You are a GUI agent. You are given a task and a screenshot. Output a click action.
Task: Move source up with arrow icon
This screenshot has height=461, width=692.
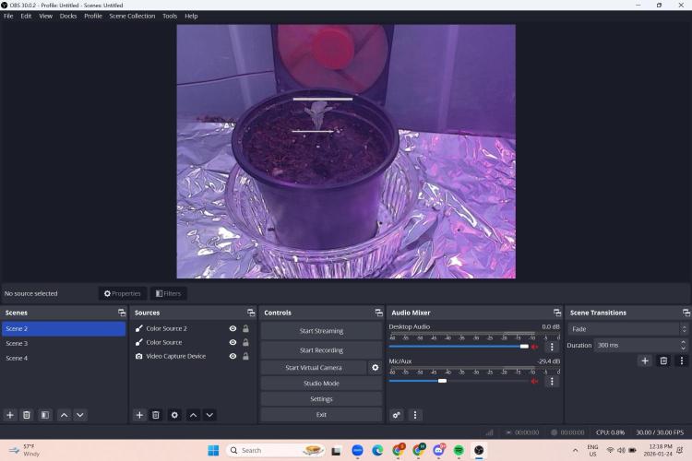(193, 415)
